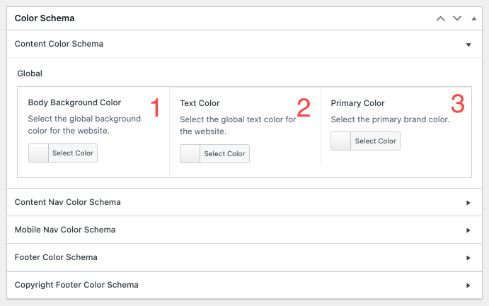Open the Mobile Nav Color Schema section

point(64,230)
